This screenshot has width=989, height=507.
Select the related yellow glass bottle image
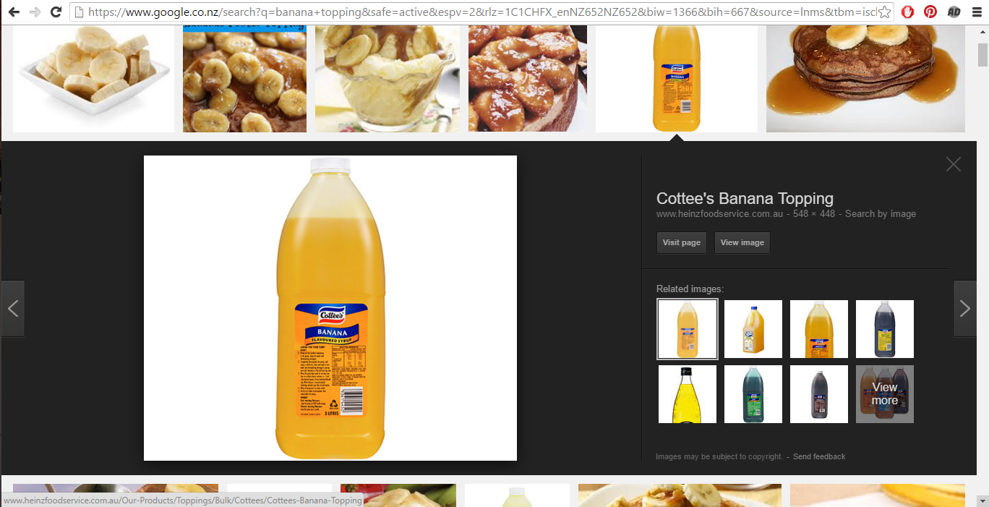688,394
